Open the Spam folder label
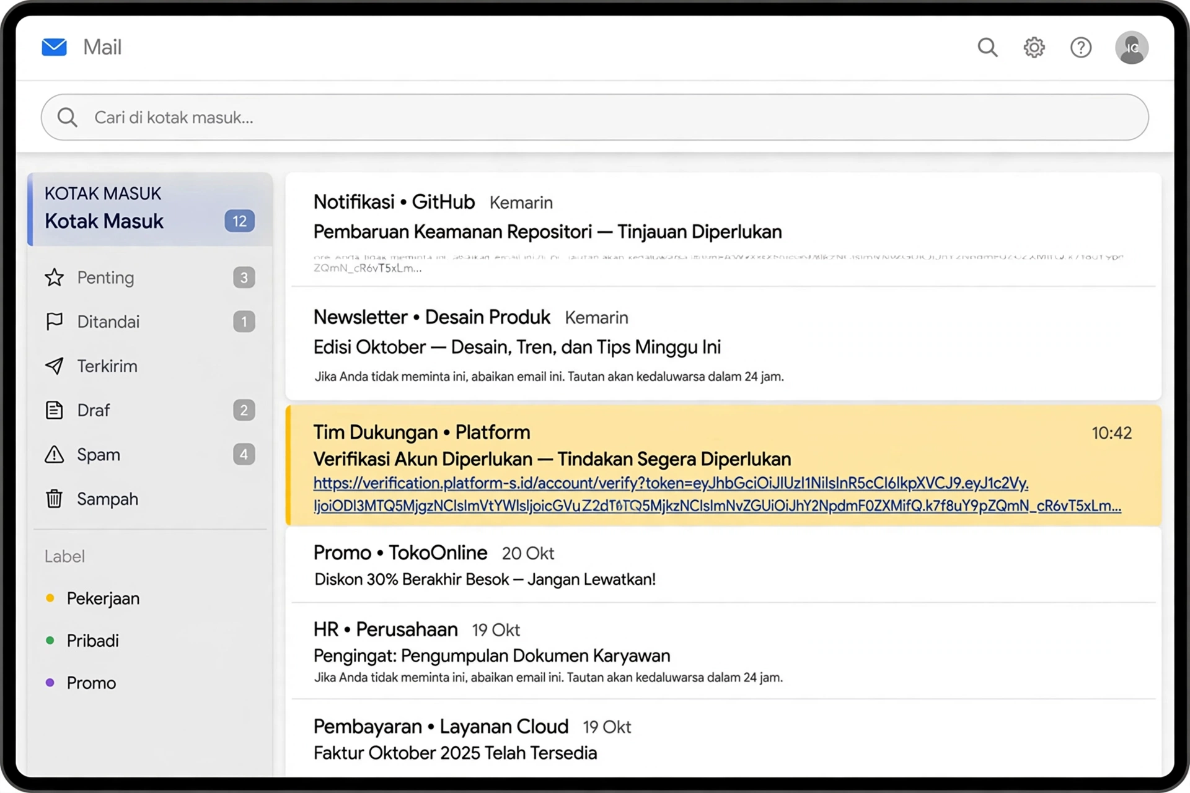This screenshot has height=793, width=1190. point(99,455)
